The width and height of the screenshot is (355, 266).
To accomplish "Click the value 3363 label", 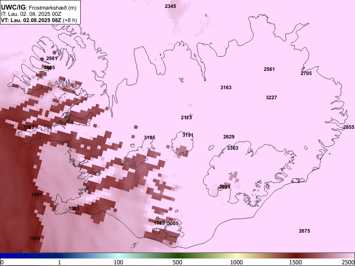I will point(233,148).
